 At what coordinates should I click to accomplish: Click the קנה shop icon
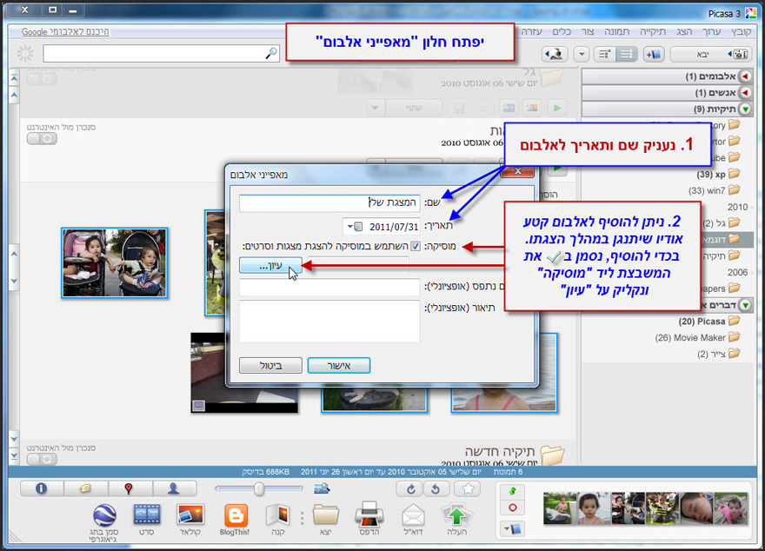pos(278,519)
